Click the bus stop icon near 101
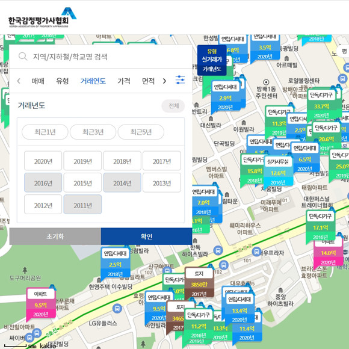The width and height of the screenshot is (349, 349). coord(256,252)
